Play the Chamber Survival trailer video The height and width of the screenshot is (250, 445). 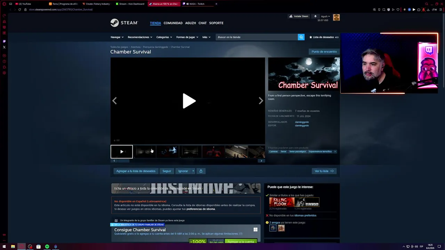(x=189, y=101)
